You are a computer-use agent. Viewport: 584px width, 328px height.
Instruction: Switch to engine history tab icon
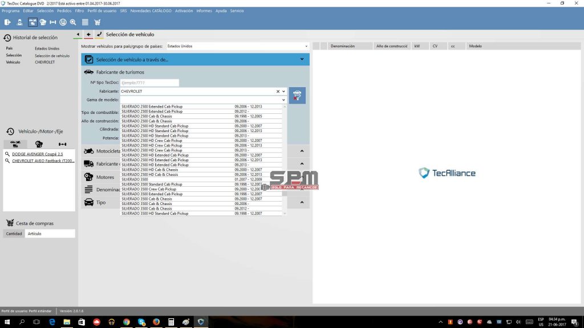point(39,144)
